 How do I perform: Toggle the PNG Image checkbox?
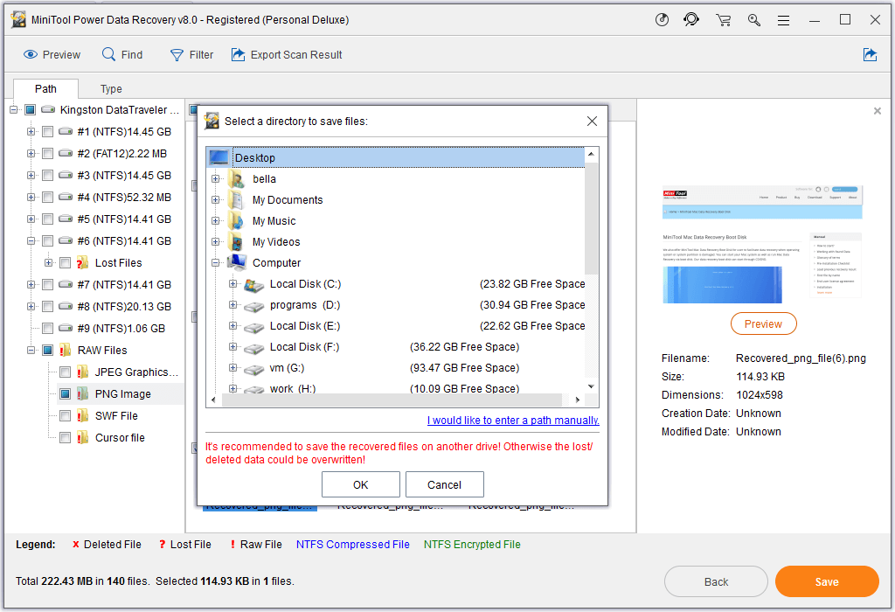[65, 394]
